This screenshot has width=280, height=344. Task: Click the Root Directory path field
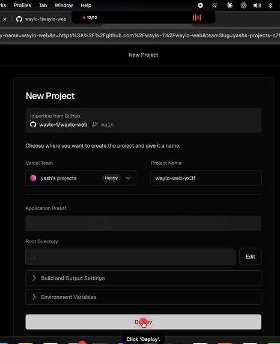(x=130, y=256)
